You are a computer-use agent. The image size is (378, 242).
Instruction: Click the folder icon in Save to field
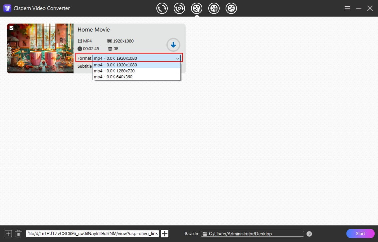coord(205,234)
